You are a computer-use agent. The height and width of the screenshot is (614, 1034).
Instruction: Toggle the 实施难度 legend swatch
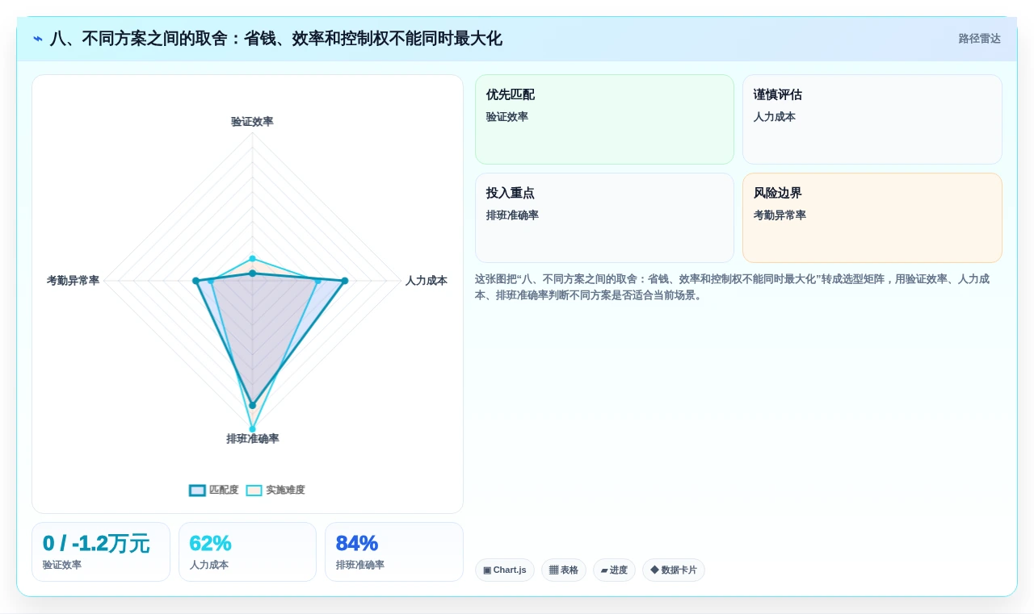point(254,491)
